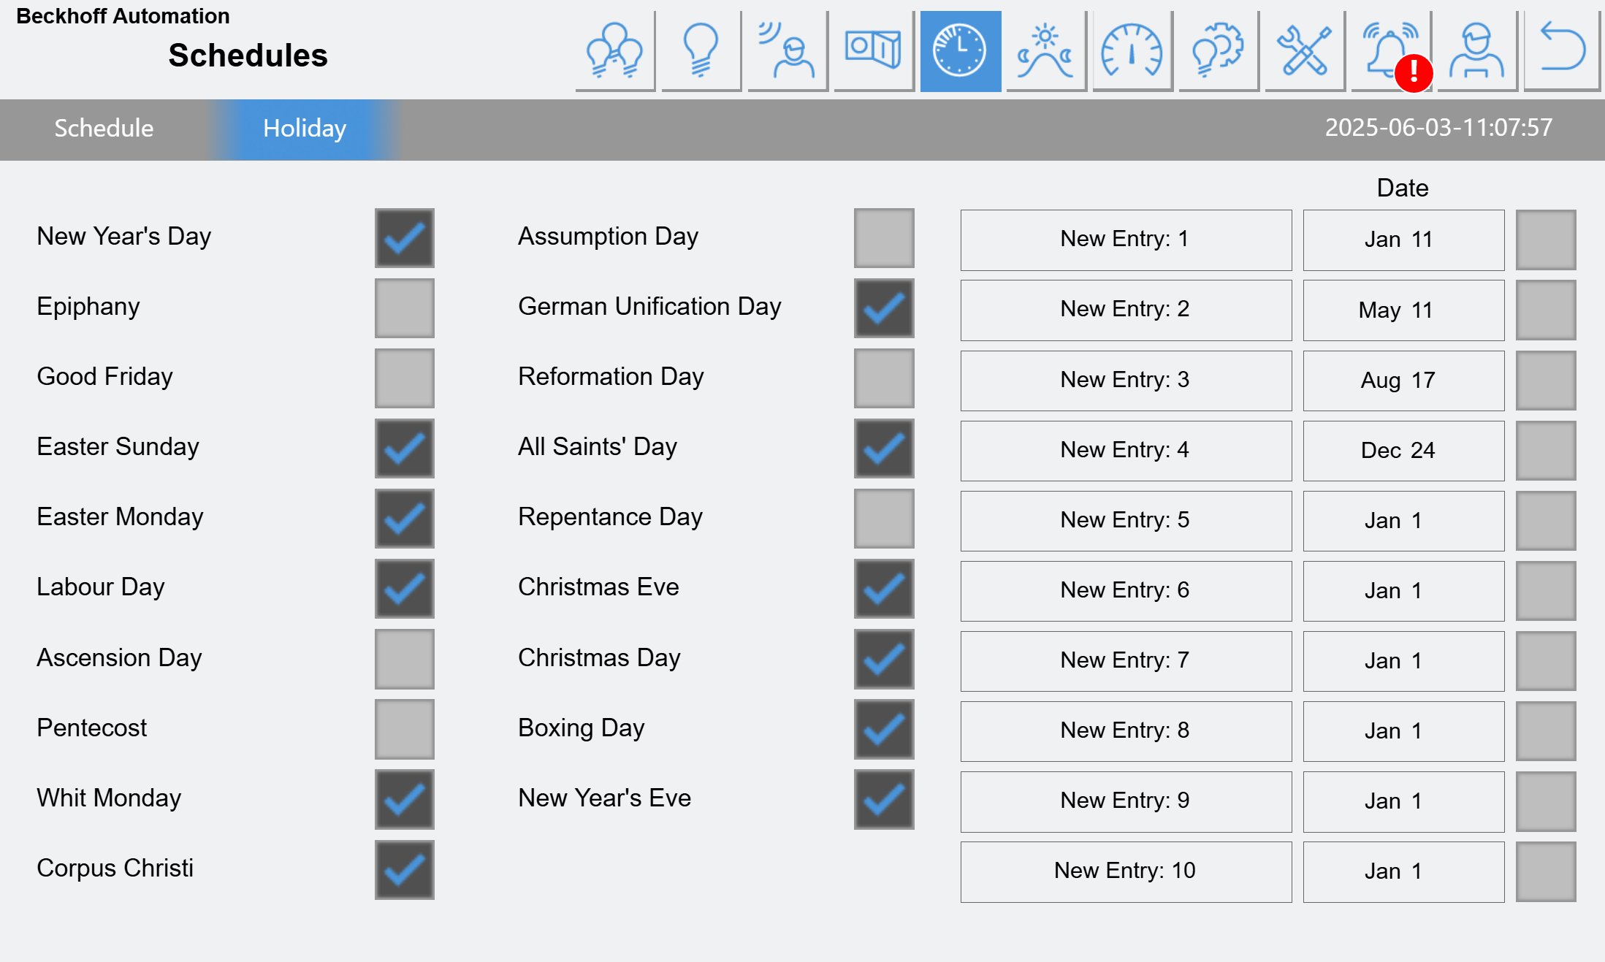Enable the New Entry: 6 checkbox
This screenshot has width=1605, height=962.
tap(1546, 591)
